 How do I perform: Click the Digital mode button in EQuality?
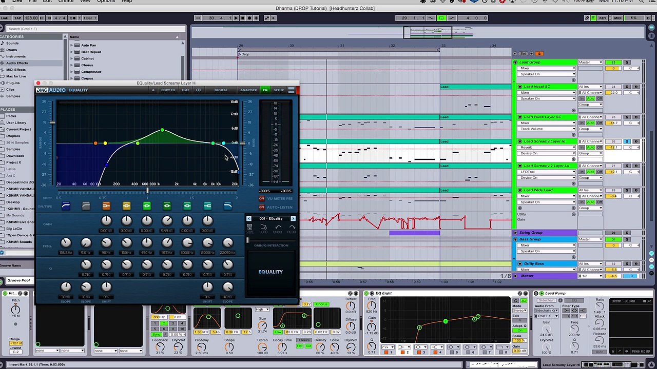click(221, 90)
